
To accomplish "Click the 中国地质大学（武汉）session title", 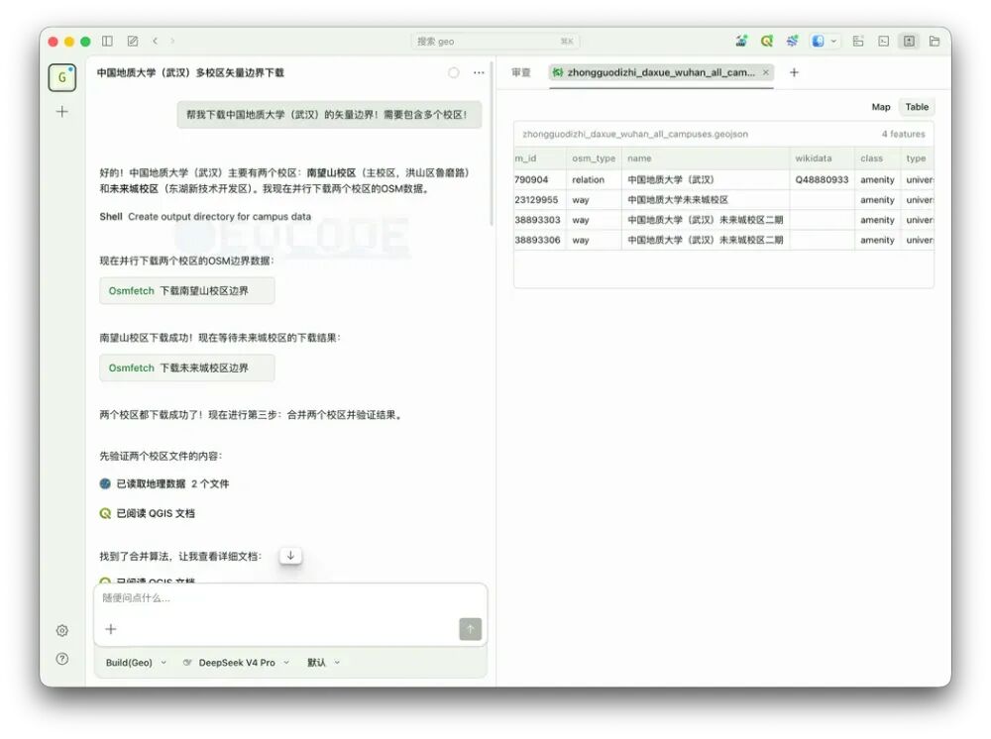I will click(190, 72).
